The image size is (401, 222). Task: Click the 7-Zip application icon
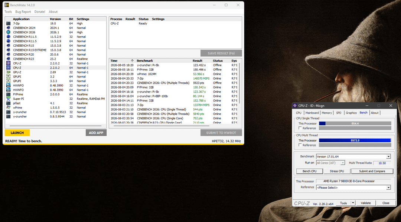tap(9, 23)
